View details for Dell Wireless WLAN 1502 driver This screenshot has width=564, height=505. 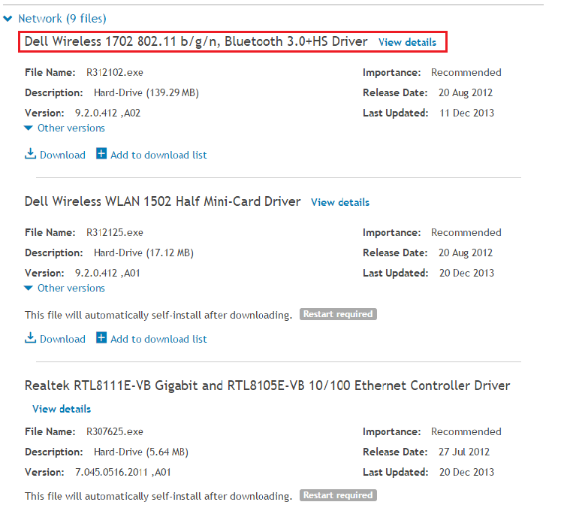340,202
